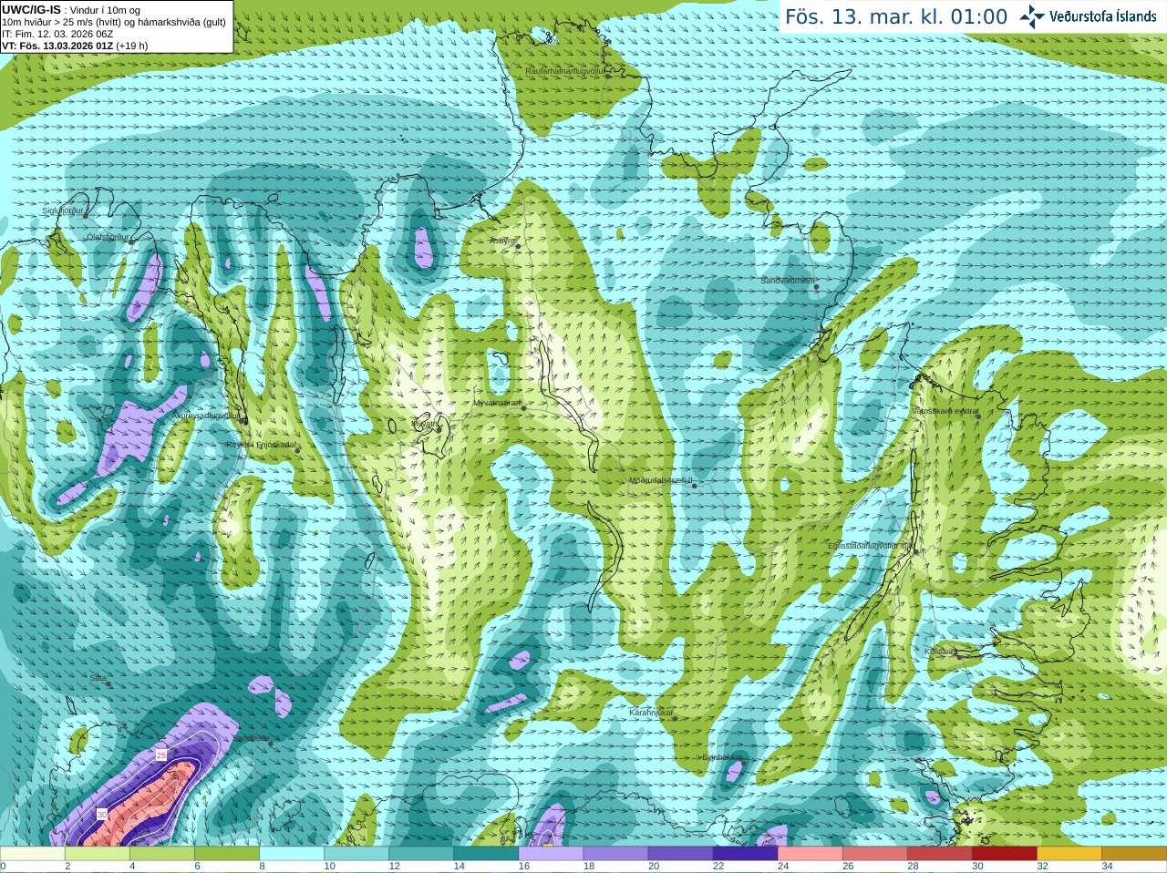Click the 14–16 m/s dark teal legend swatch
Viewport: 1167px width, 873px height.
(486, 854)
